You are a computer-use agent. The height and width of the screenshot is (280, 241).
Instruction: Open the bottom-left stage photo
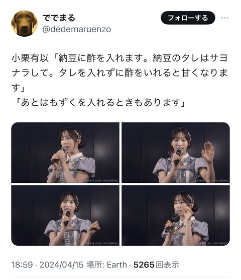click(x=65, y=216)
